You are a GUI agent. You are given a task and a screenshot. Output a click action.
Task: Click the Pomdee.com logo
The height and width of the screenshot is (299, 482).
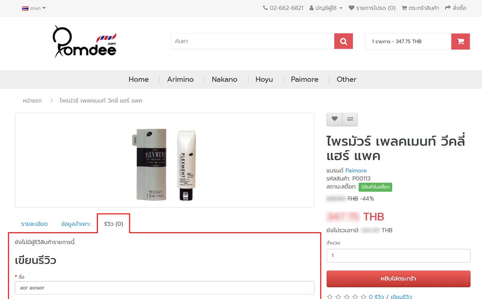tap(84, 42)
